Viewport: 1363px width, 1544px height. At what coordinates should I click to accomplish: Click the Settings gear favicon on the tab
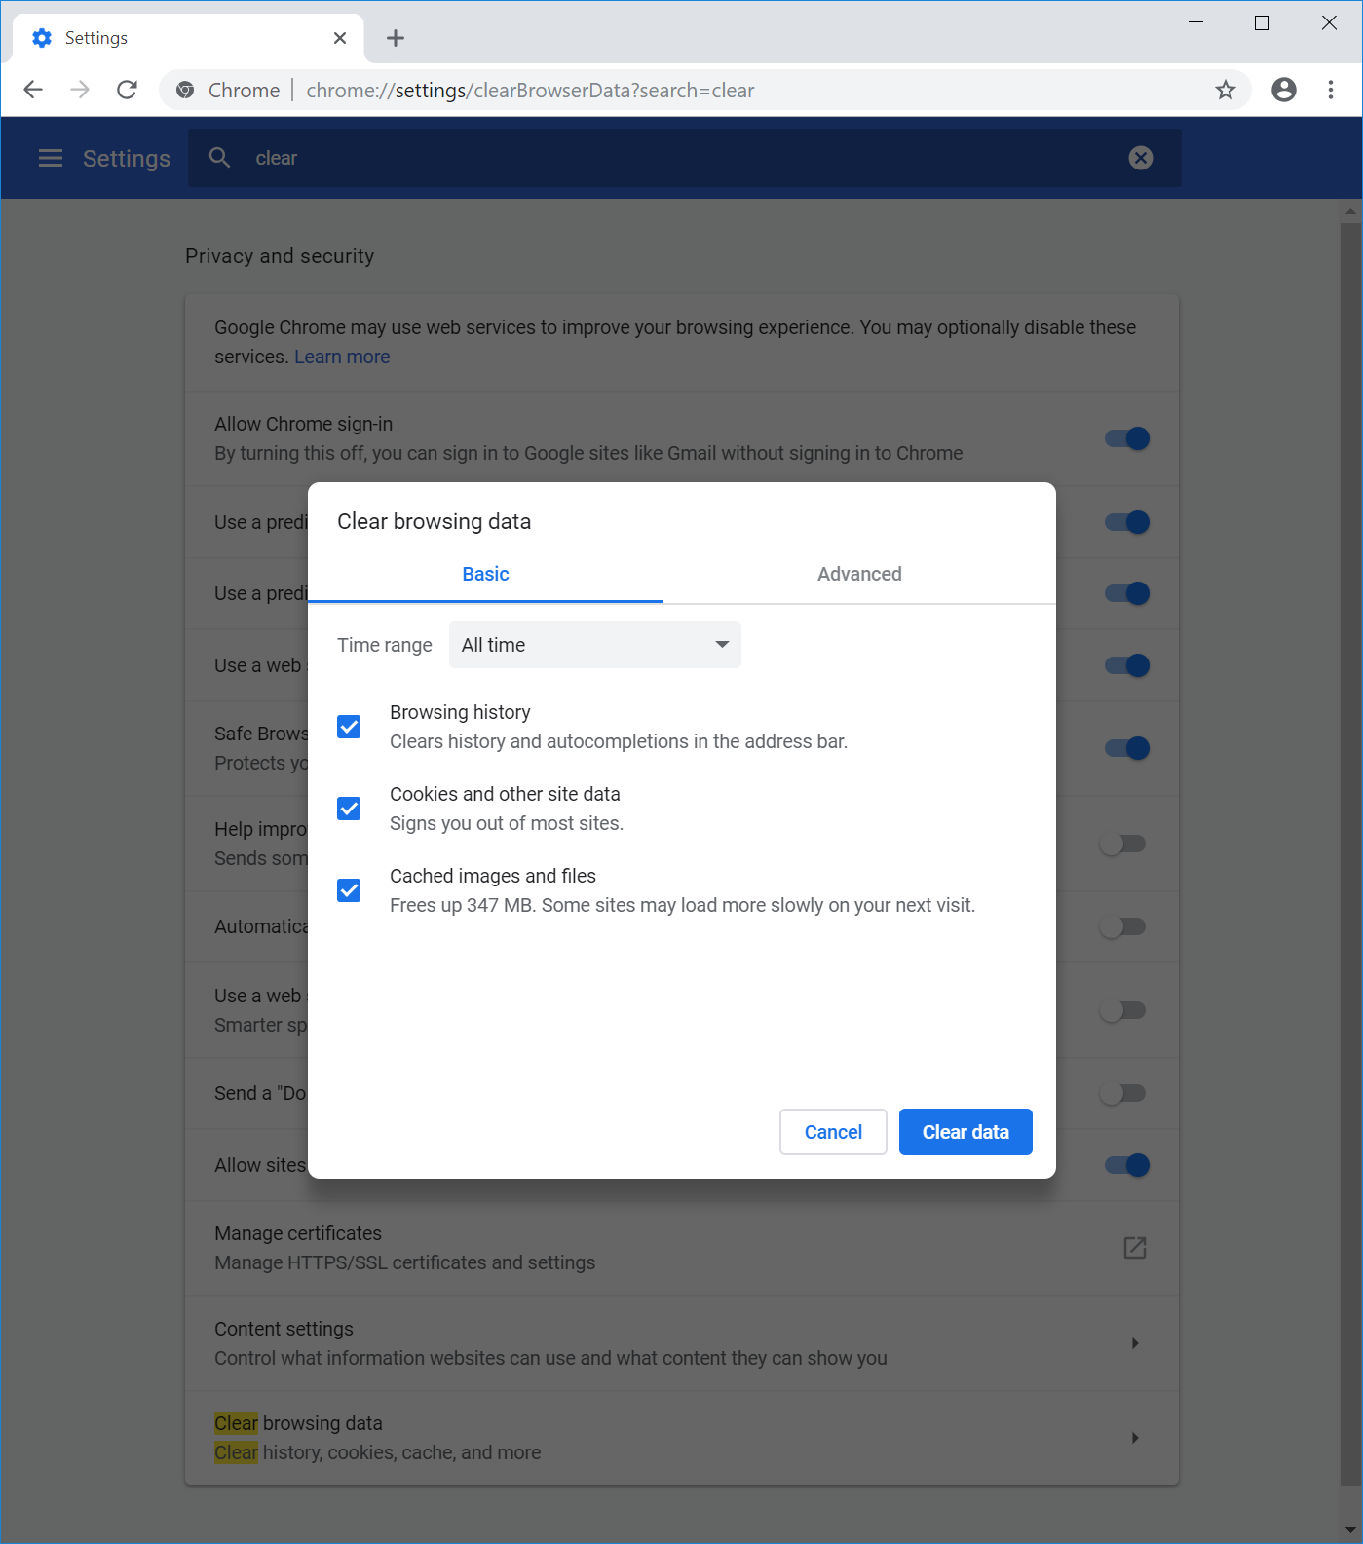(42, 38)
